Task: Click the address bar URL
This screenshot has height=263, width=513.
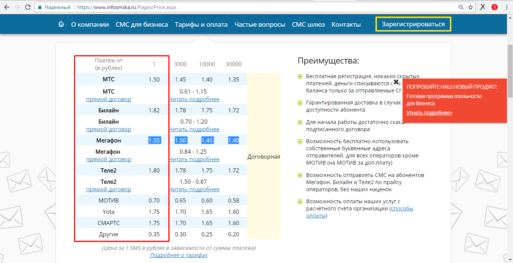Action: (127, 7)
